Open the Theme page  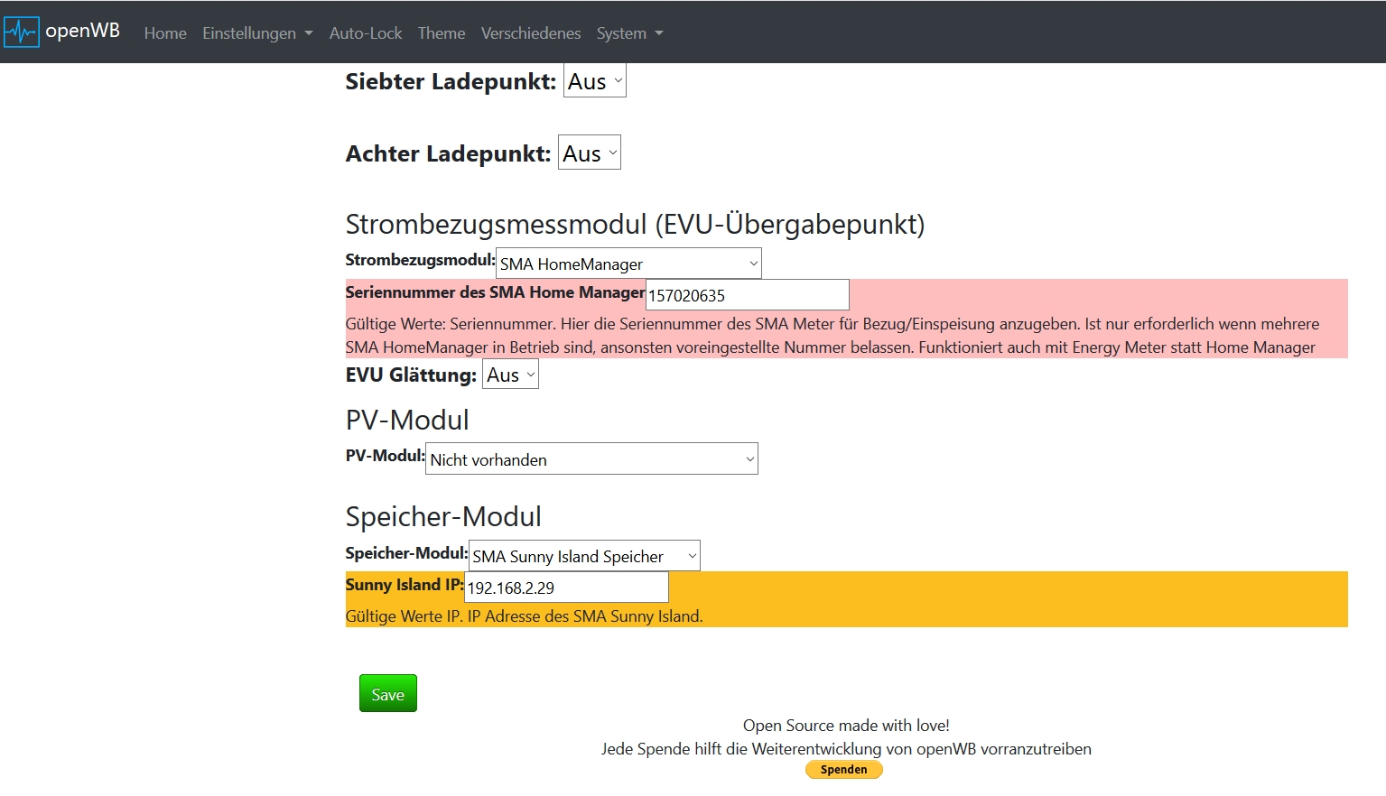pyautogui.click(x=442, y=33)
